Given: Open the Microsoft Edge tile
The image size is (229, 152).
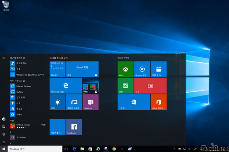Looking at the screenshot, I should pos(66,86).
